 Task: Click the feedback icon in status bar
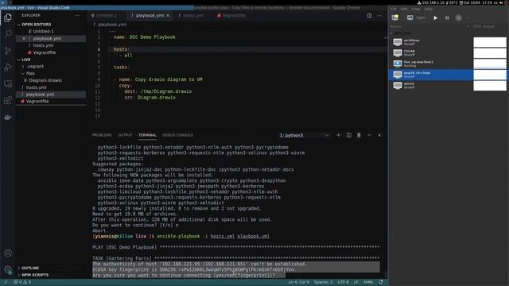click(381, 282)
